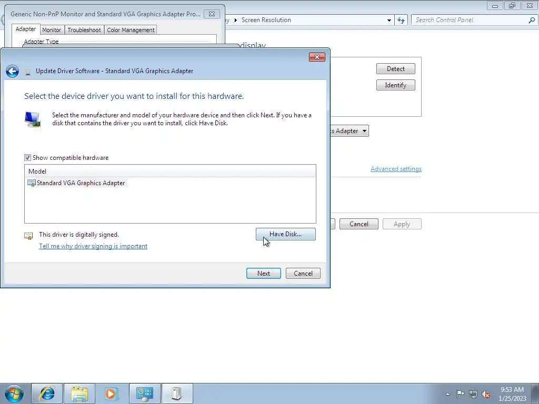Click Identify in Screen Resolution window

click(396, 85)
